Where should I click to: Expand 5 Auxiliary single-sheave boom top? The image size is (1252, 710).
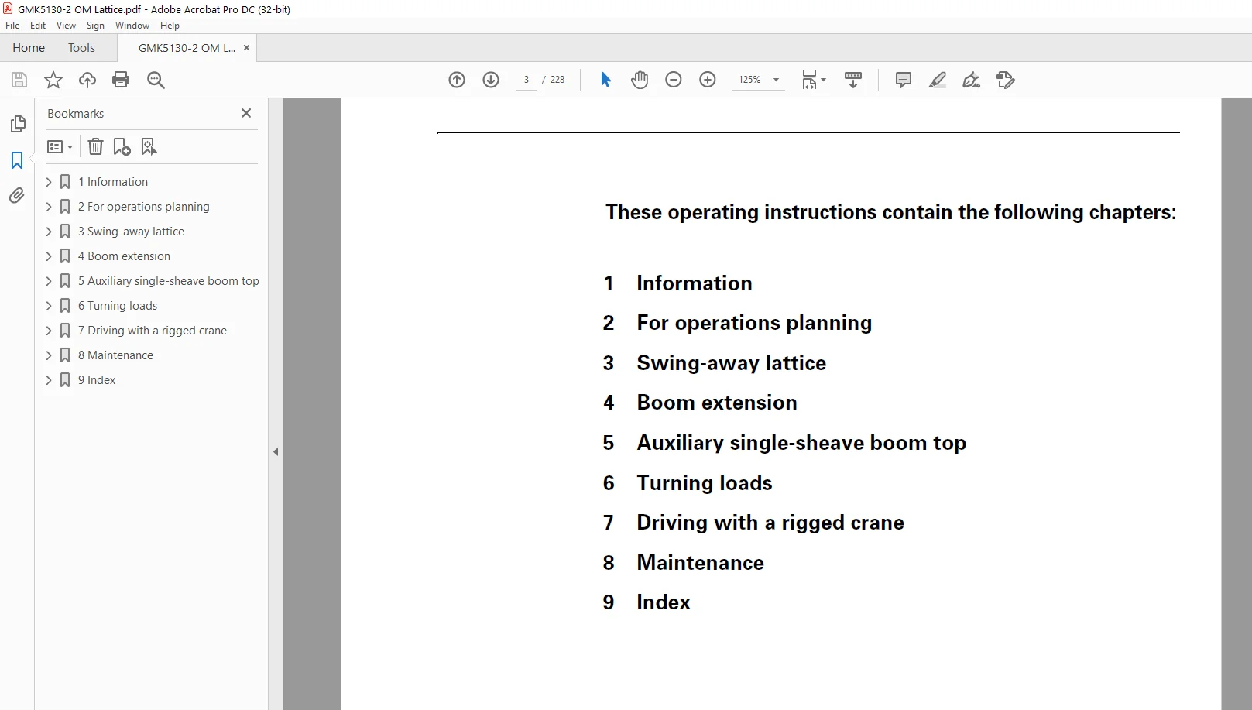[49, 281]
